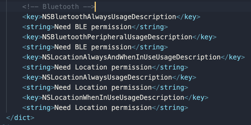The image size is (251, 125).
Task: Click the NSLocationAlwaysAndWhenInUseUsageDescription key text
Action: click(131, 57)
